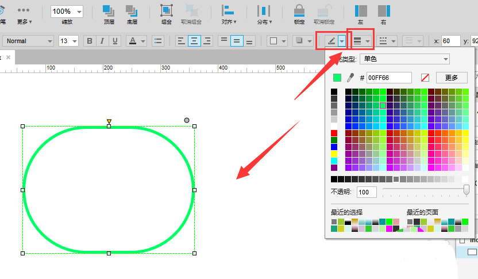The width and height of the screenshot is (478, 279).
Task: Open the fill color dropdown arrow
Action: 284,41
